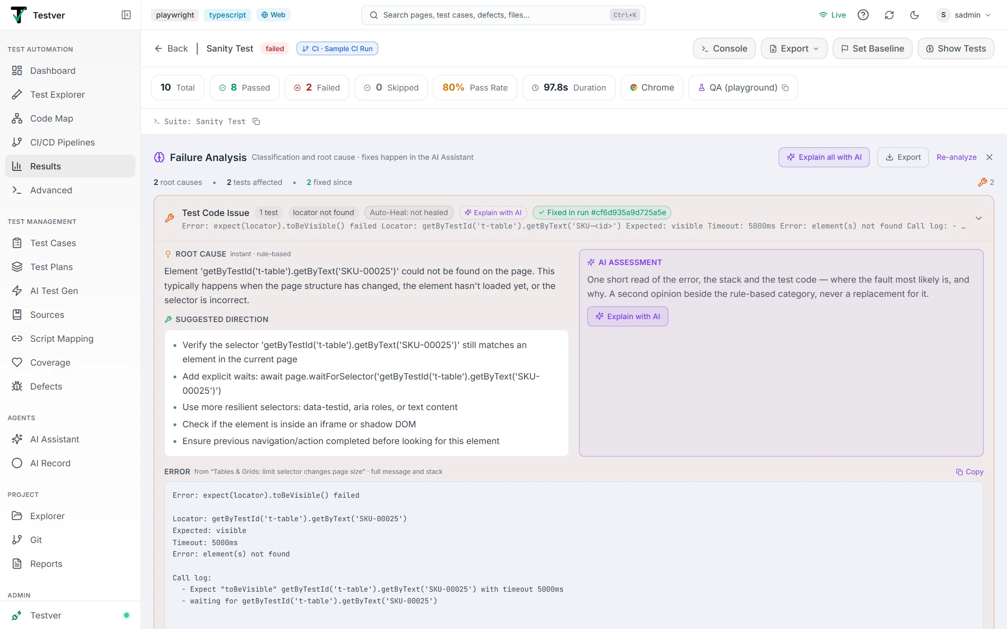Viewport: 1007px width, 629px height.
Task: Copy the suite name icon
Action: coord(256,122)
